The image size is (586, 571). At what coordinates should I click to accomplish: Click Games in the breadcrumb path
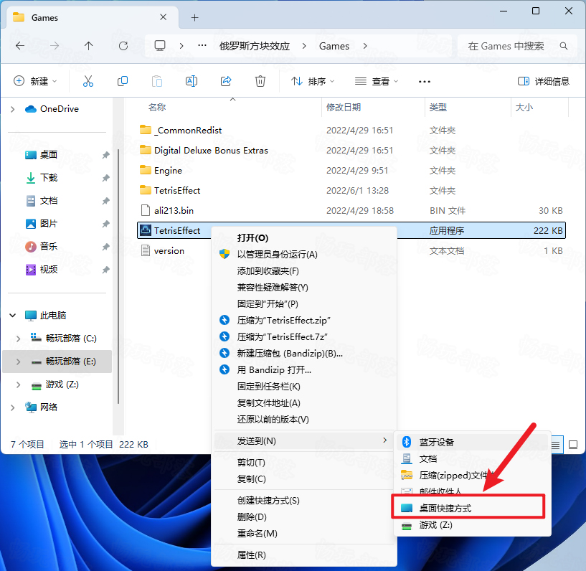pos(334,46)
